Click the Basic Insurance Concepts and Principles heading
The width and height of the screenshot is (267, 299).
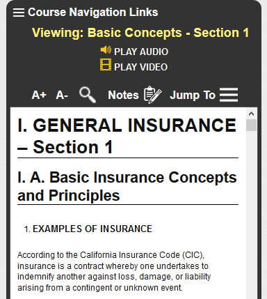(x=127, y=186)
